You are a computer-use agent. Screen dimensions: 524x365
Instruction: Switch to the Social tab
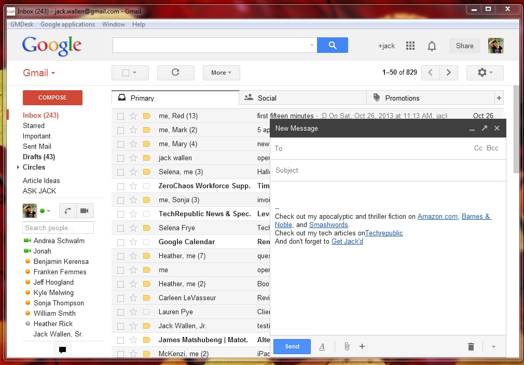(302, 98)
